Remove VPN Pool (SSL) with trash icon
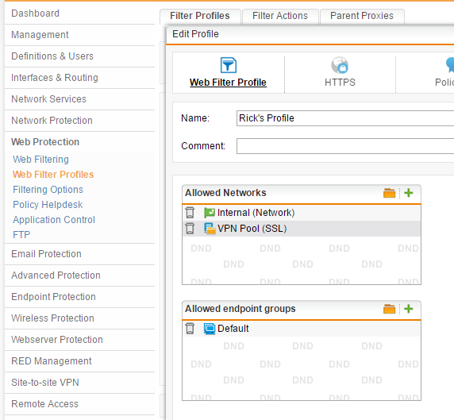454x420 pixels. 190,229
